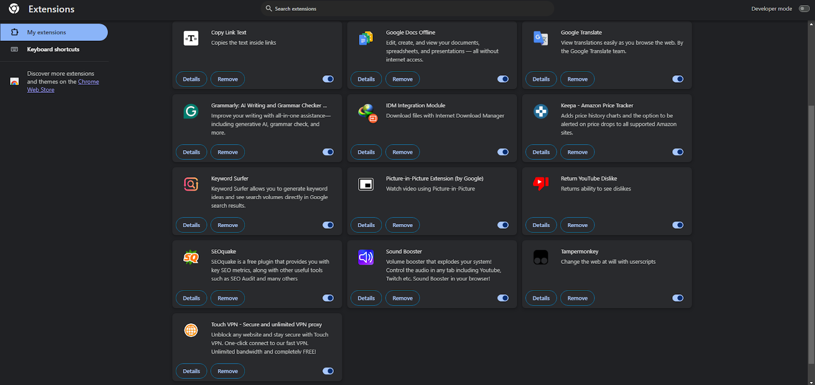Remove the Keyword Surfer extension
The width and height of the screenshot is (815, 385).
(x=228, y=225)
